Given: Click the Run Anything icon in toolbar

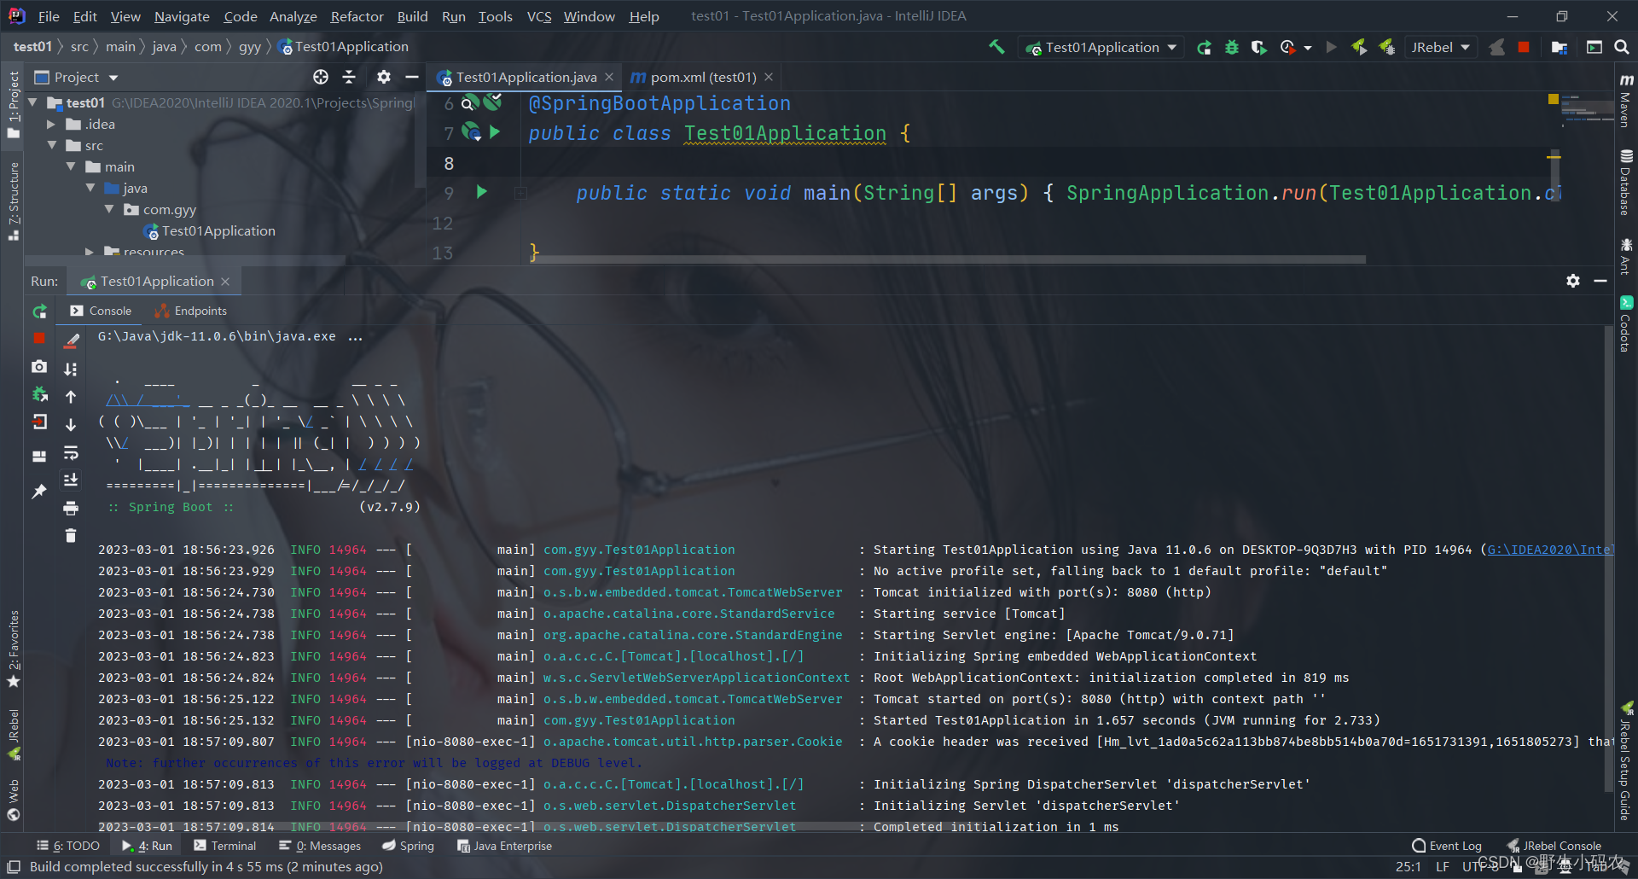Looking at the screenshot, I should click(1594, 48).
